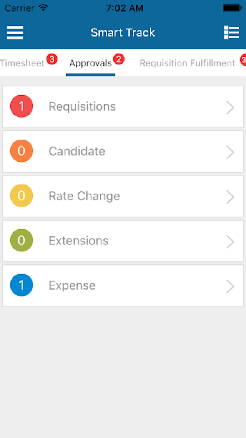This screenshot has height=438, width=246.
Task: Tap the red Requisitions count badge
Action: coord(22,106)
